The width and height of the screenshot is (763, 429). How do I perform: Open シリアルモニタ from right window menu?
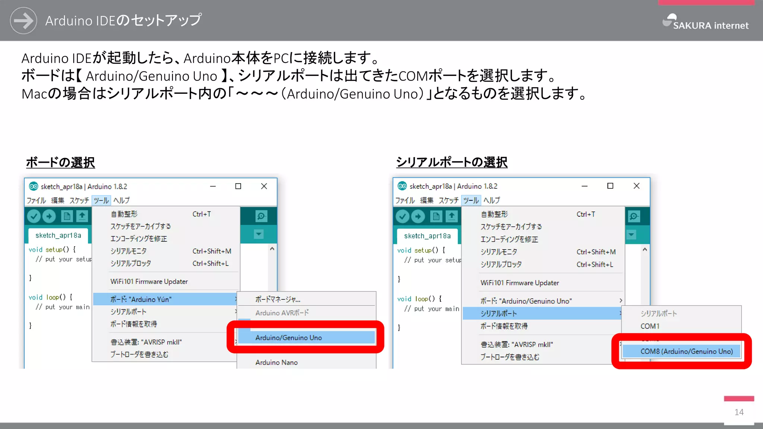click(543, 252)
